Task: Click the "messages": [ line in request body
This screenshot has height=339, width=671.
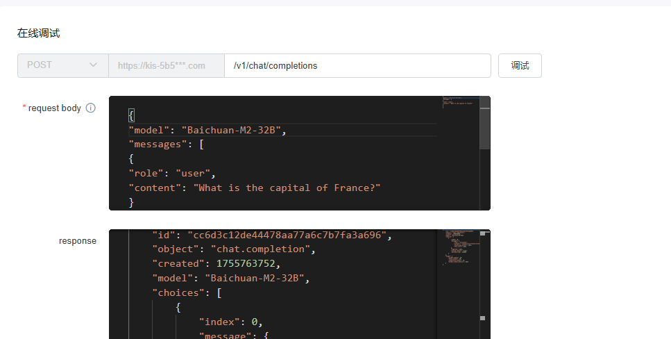Action: [x=166, y=144]
